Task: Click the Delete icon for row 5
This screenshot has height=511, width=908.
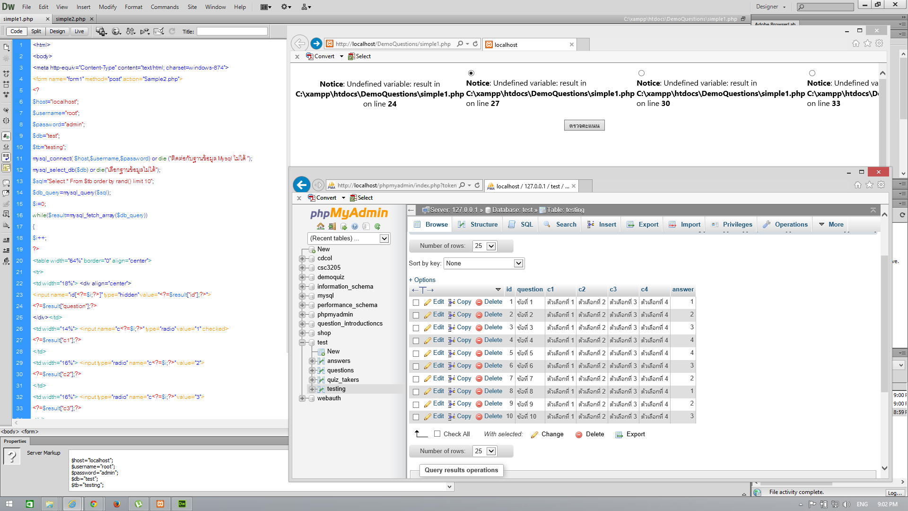Action: coord(479,353)
